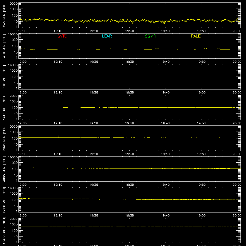Click the 19:30 tick label under 245 MHz panel
The image size is (246, 246).
tap(129, 31)
